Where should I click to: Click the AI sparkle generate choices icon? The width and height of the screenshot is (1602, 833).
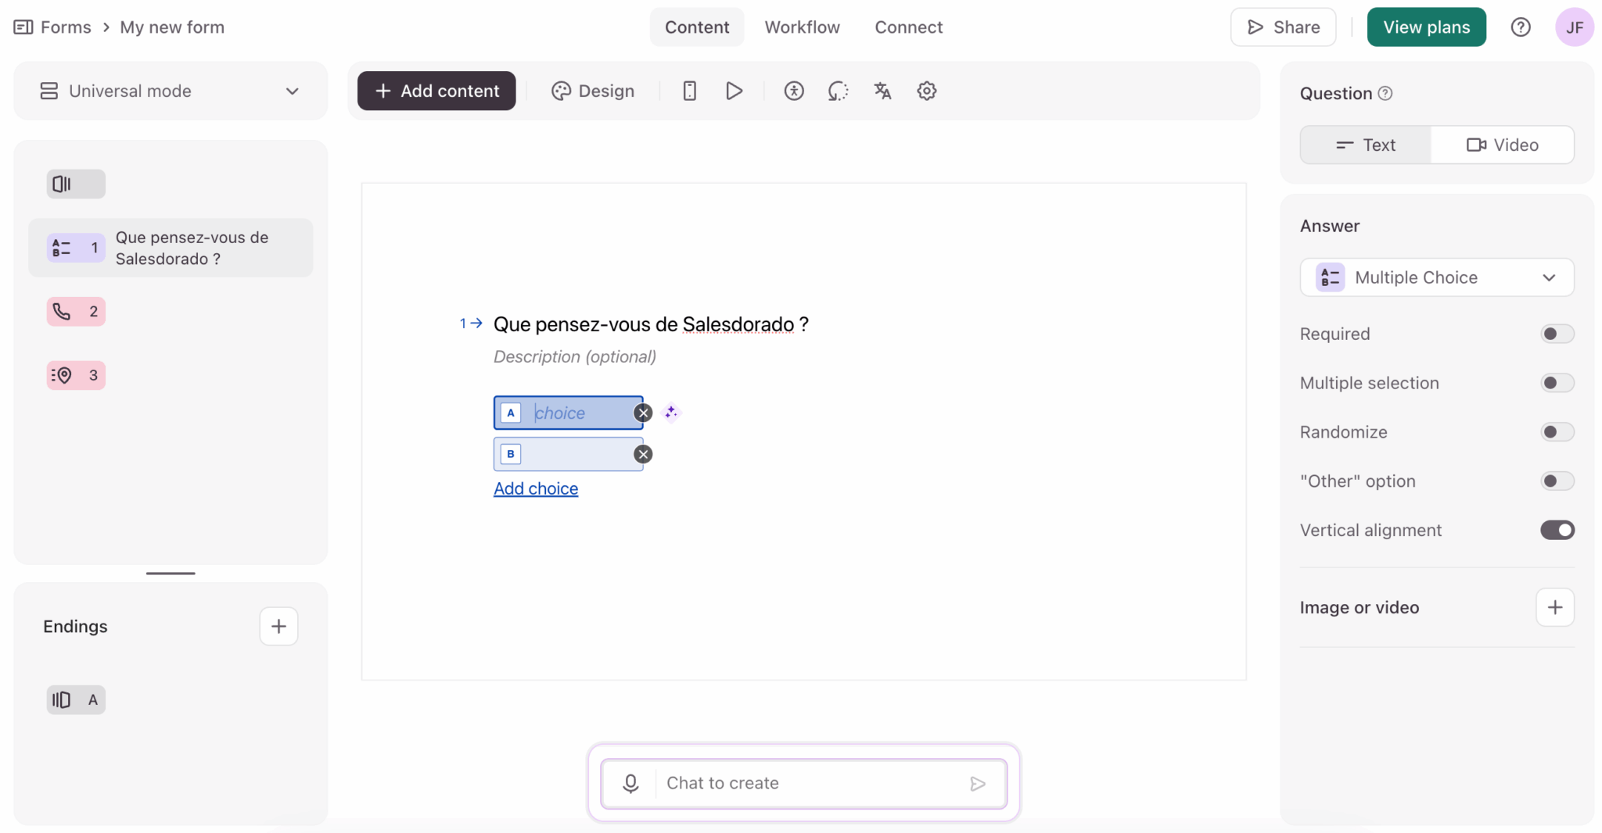click(671, 413)
